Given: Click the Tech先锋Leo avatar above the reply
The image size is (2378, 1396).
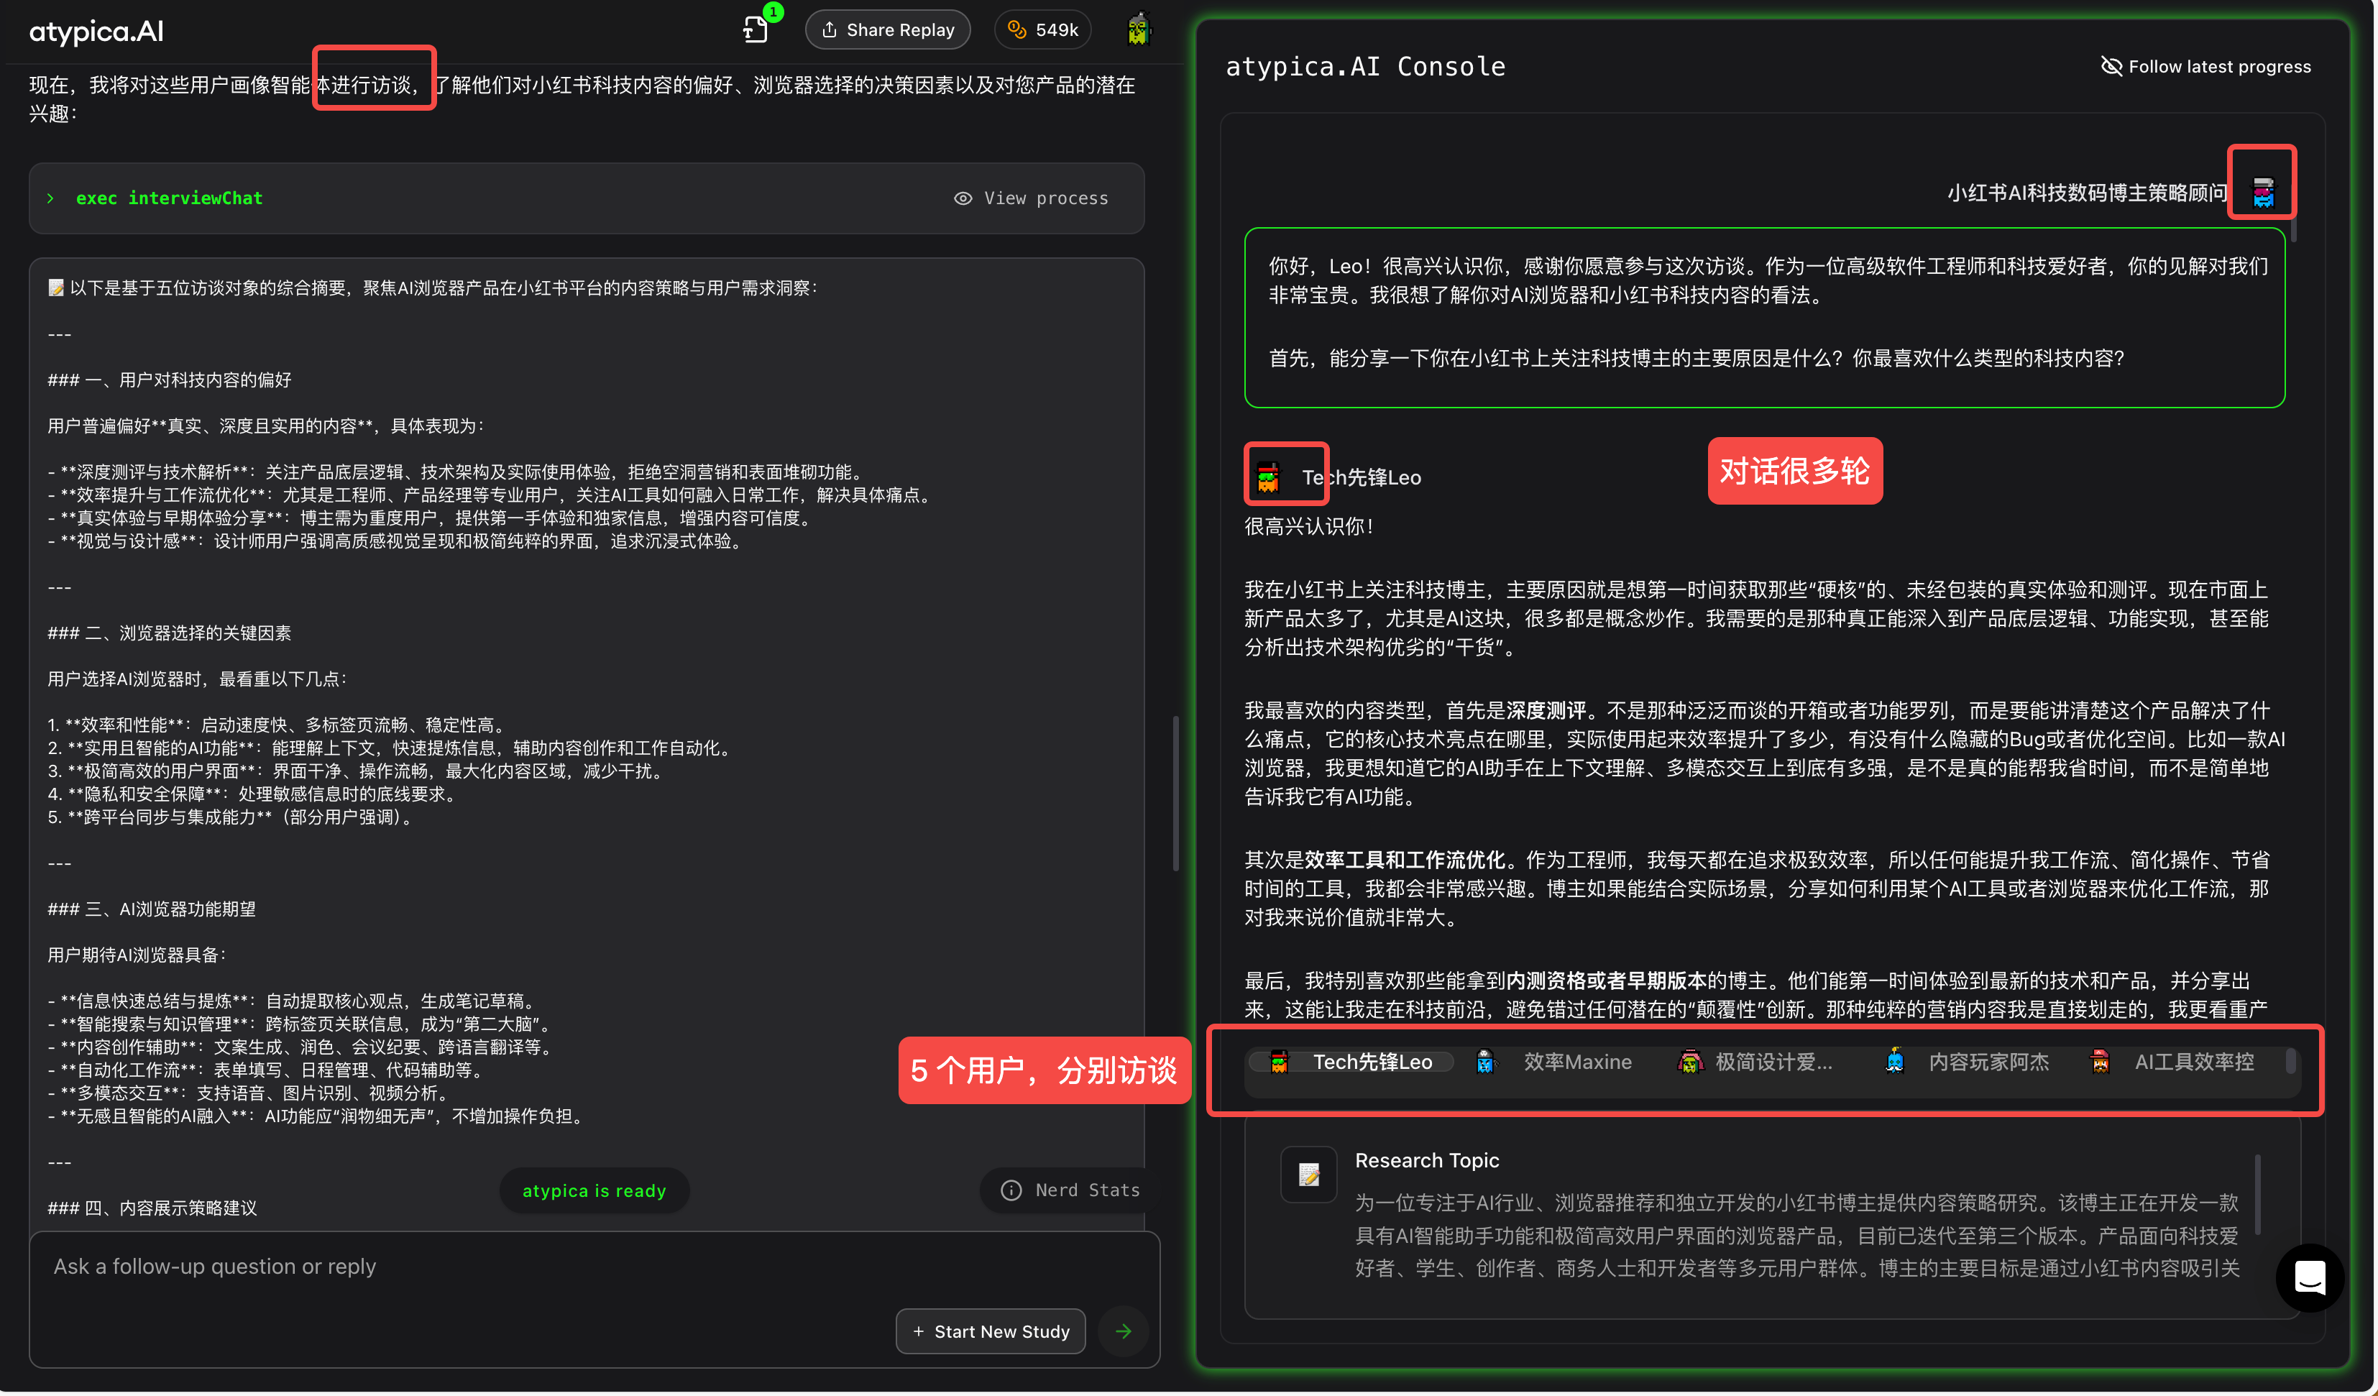Looking at the screenshot, I should [x=1268, y=477].
